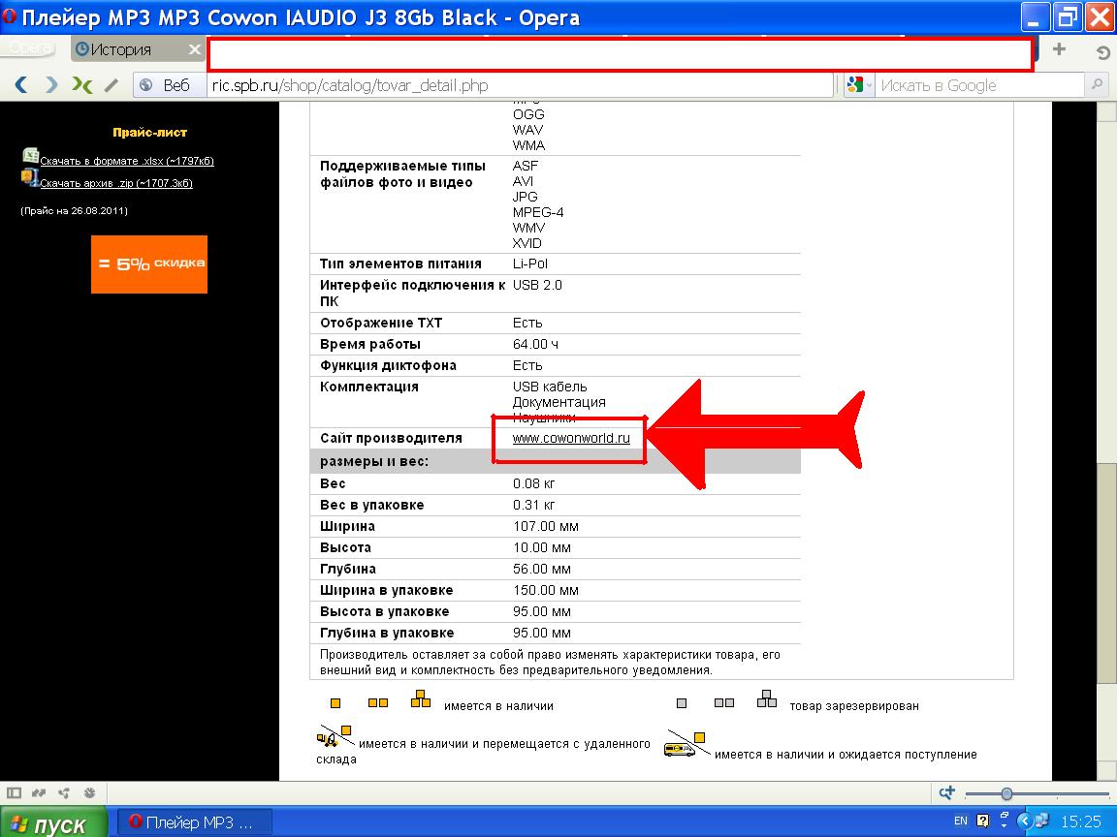The height and width of the screenshot is (837, 1117).
Task: Click the 15:25 taskbar clock
Action: (1081, 822)
